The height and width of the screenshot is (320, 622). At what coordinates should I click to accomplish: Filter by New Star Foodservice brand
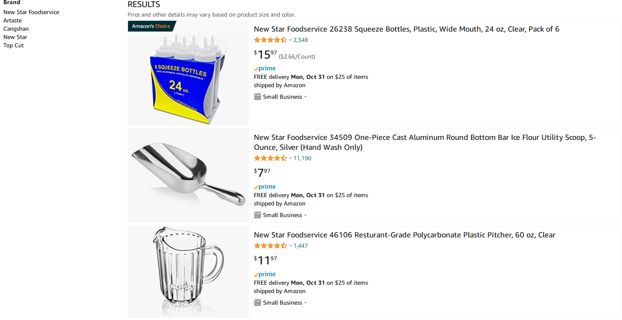(x=31, y=12)
